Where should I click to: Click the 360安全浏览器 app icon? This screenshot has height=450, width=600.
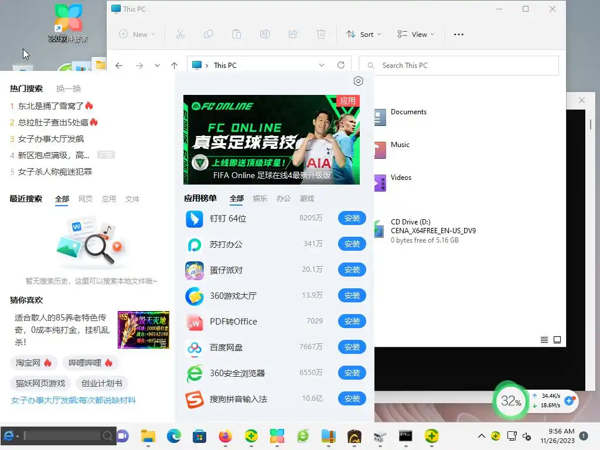[x=195, y=373]
